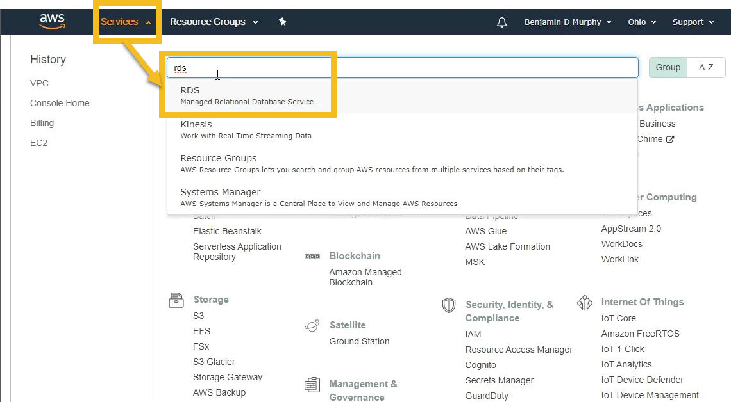Click the Storage category heading

[211, 300]
